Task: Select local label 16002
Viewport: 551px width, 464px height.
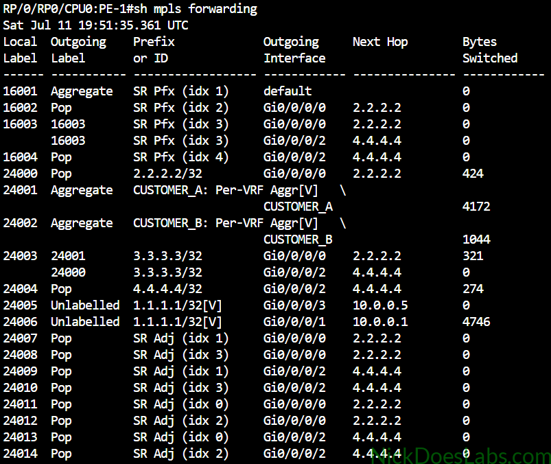Action: point(20,108)
